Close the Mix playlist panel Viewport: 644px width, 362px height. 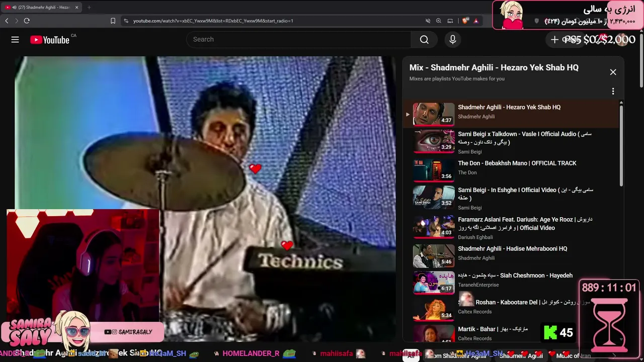point(613,72)
